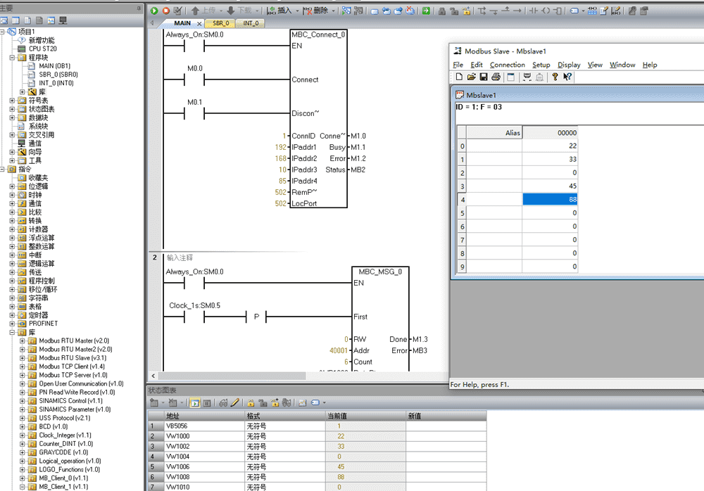
Task: Click the green RUN button in toolbar
Action: coord(154,11)
